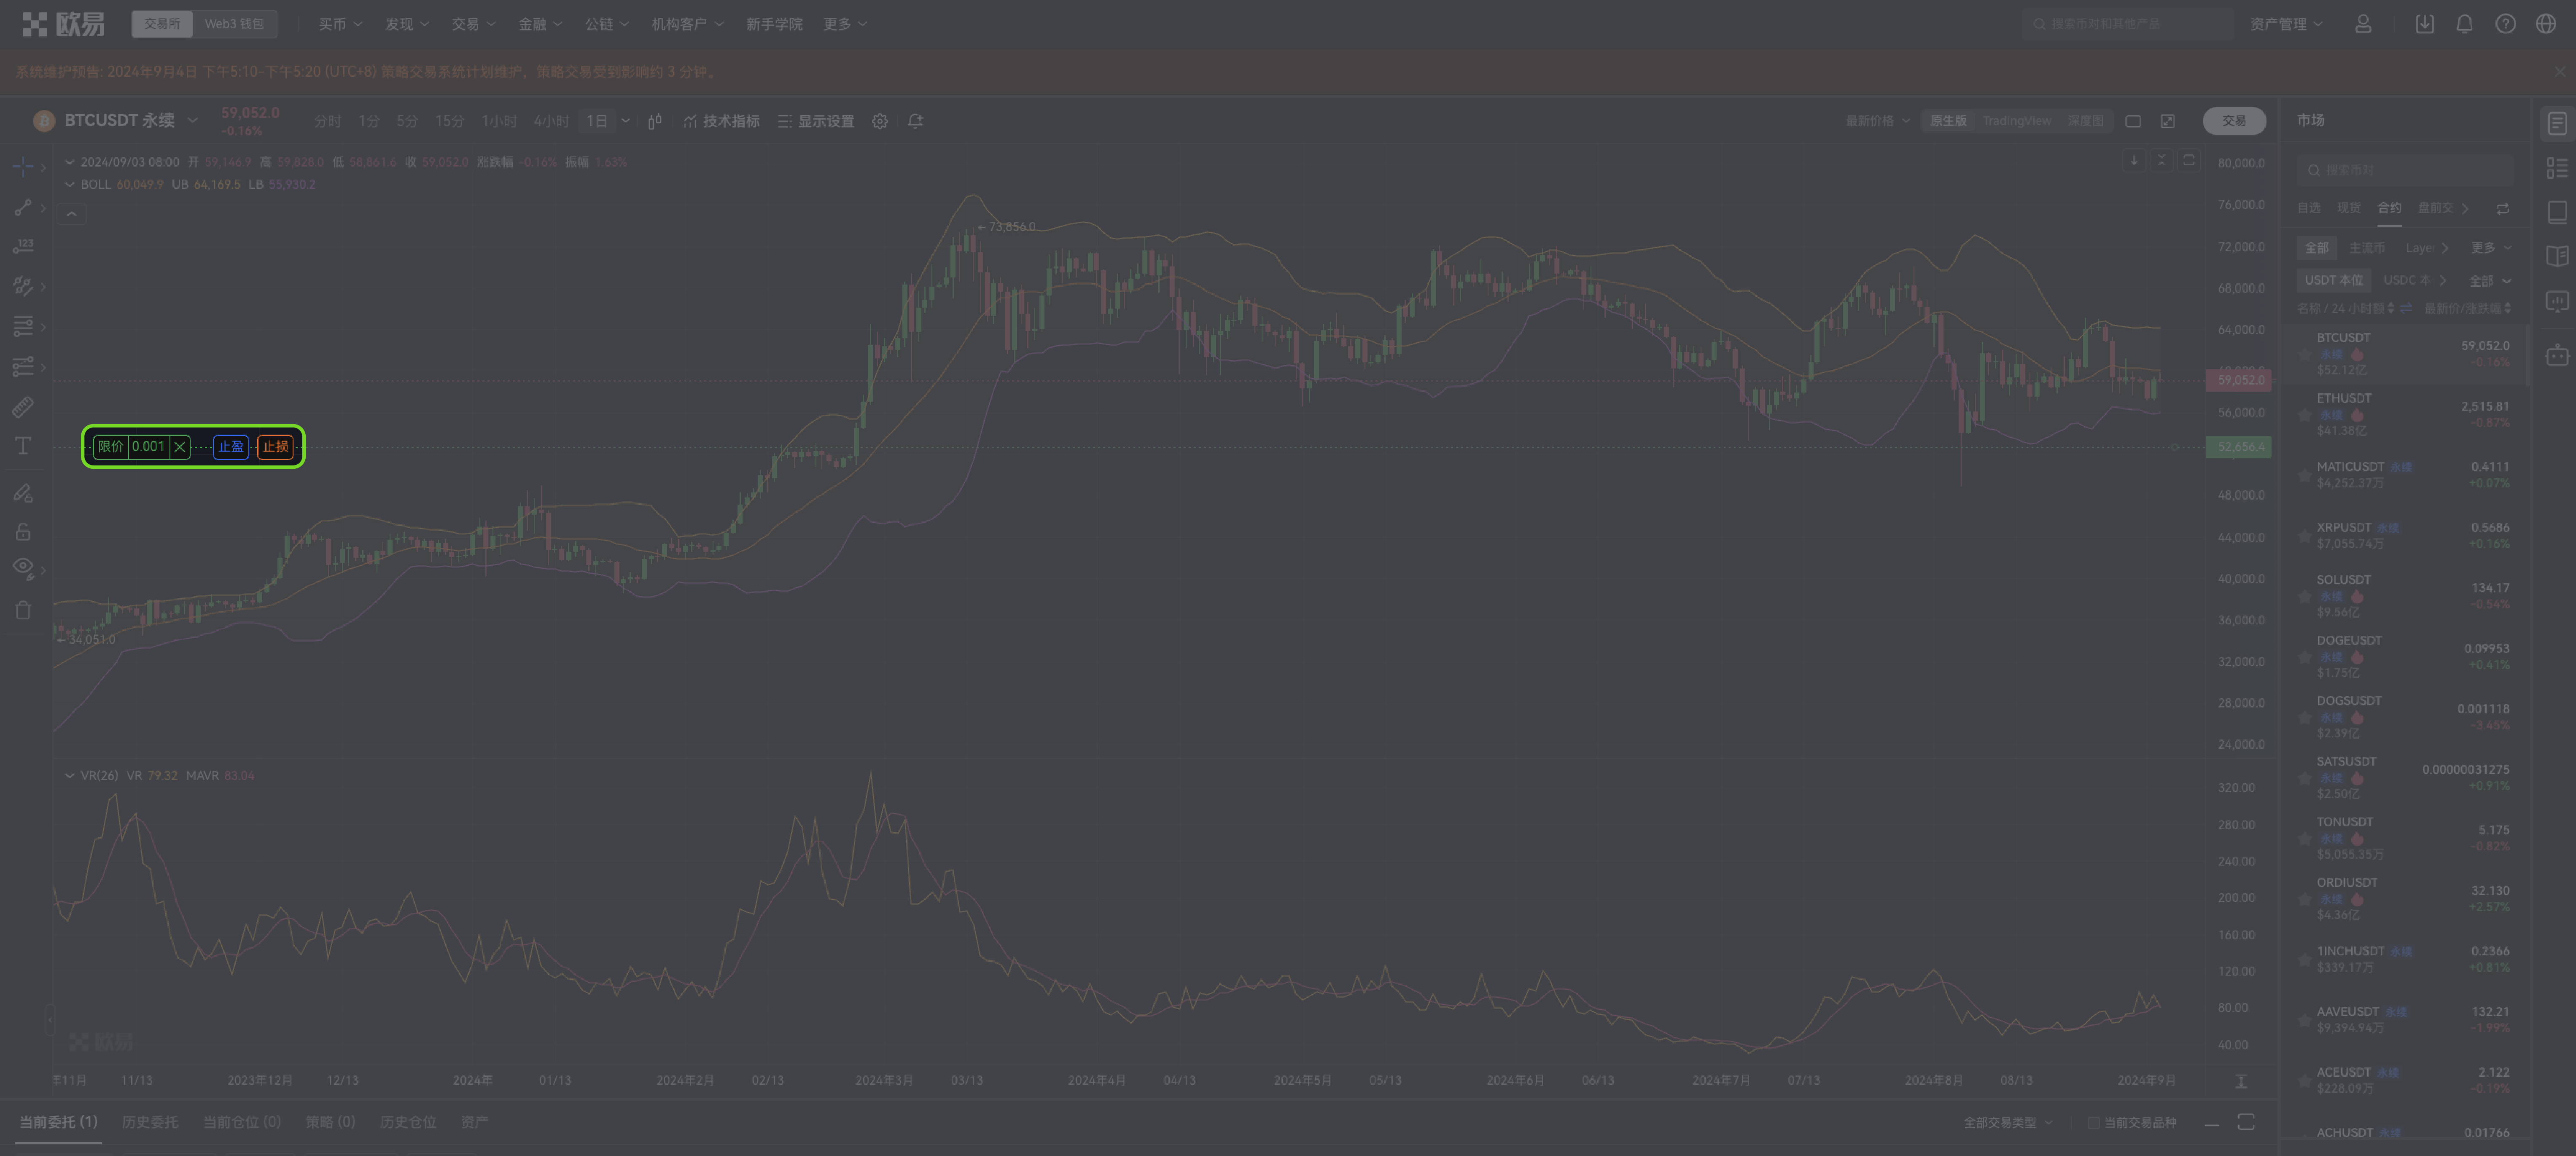Click the chart layout rectangle icon

(2133, 121)
